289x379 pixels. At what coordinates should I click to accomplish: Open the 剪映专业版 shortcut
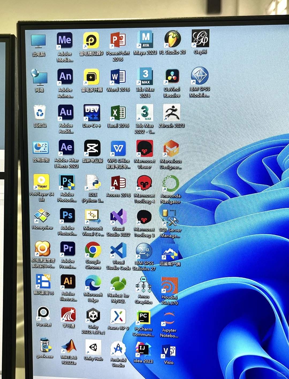(x=92, y=148)
